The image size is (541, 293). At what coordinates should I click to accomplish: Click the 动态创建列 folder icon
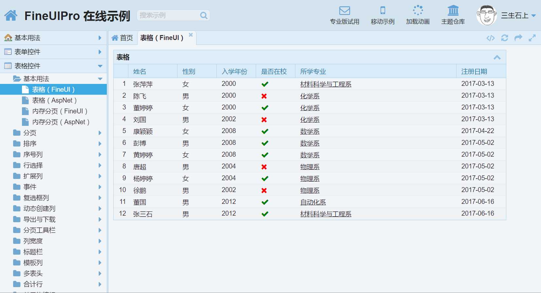17,208
